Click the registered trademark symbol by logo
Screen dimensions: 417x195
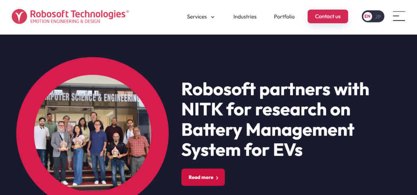click(127, 12)
